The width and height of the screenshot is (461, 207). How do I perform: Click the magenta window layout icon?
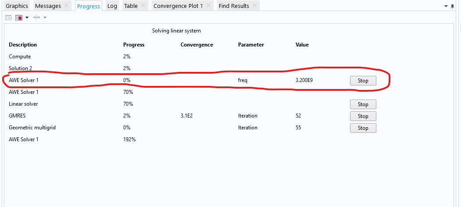click(x=19, y=18)
